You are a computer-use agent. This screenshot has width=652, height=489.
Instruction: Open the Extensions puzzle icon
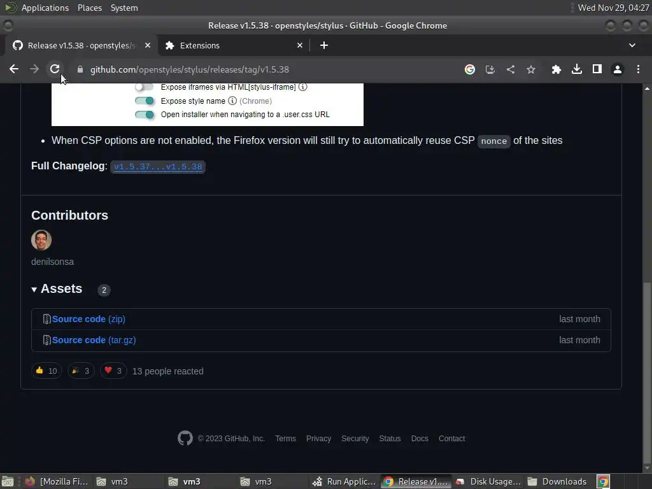pyautogui.click(x=556, y=69)
